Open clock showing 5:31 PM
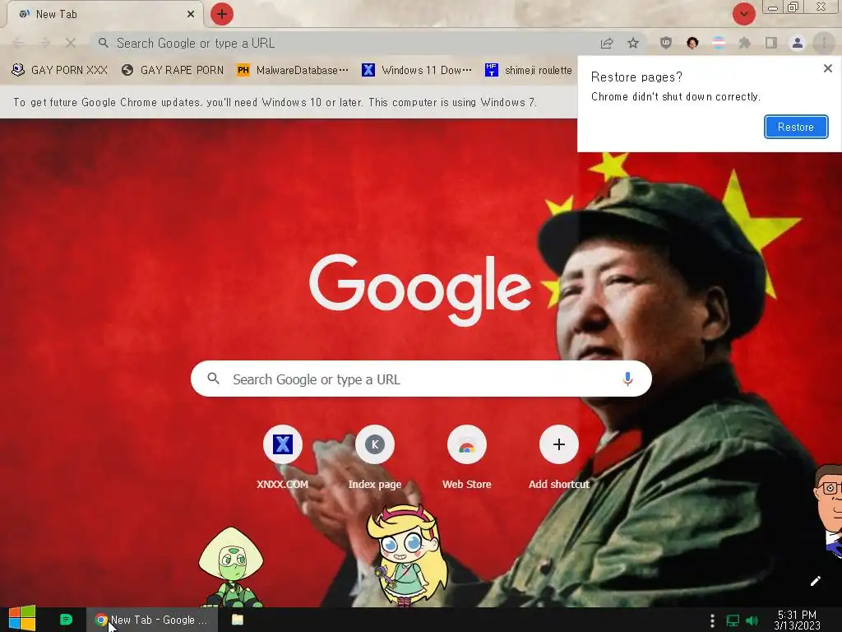Image resolution: width=842 pixels, height=632 pixels. 797,620
